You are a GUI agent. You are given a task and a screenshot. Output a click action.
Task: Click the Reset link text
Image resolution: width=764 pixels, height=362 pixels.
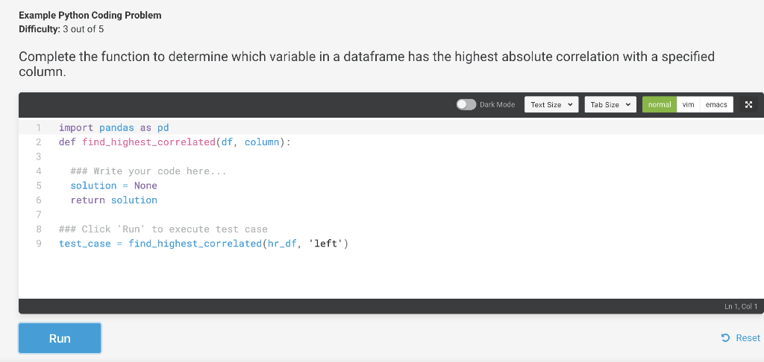pyautogui.click(x=748, y=337)
